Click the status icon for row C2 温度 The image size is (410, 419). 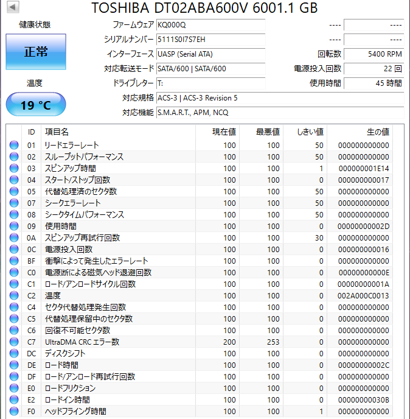pos(14,295)
